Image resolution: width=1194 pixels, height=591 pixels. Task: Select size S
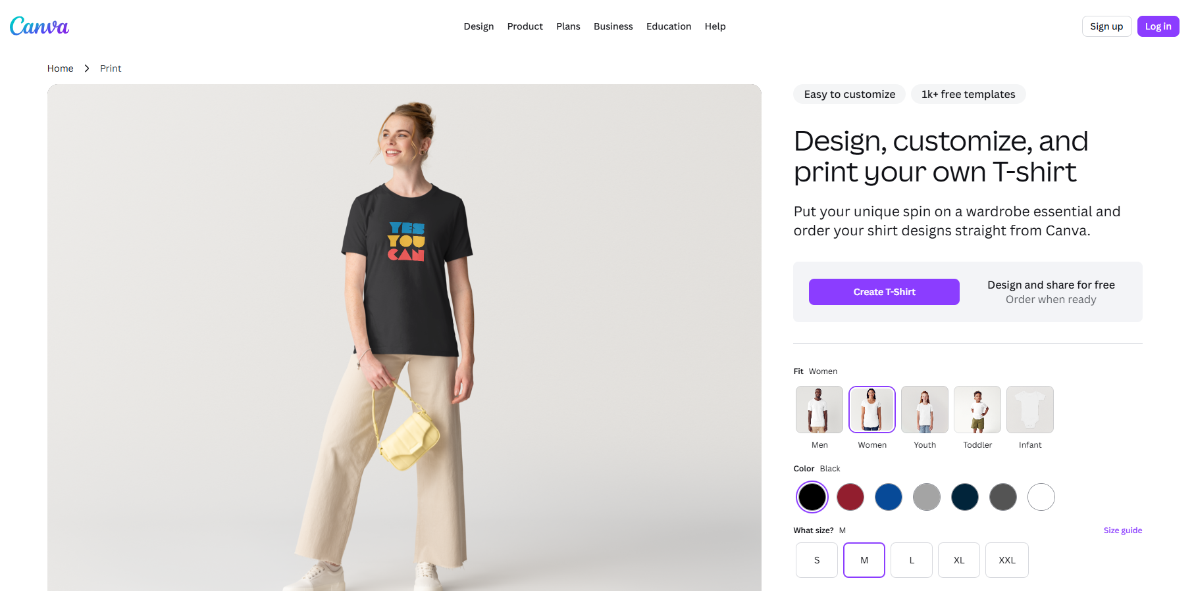[x=816, y=560]
